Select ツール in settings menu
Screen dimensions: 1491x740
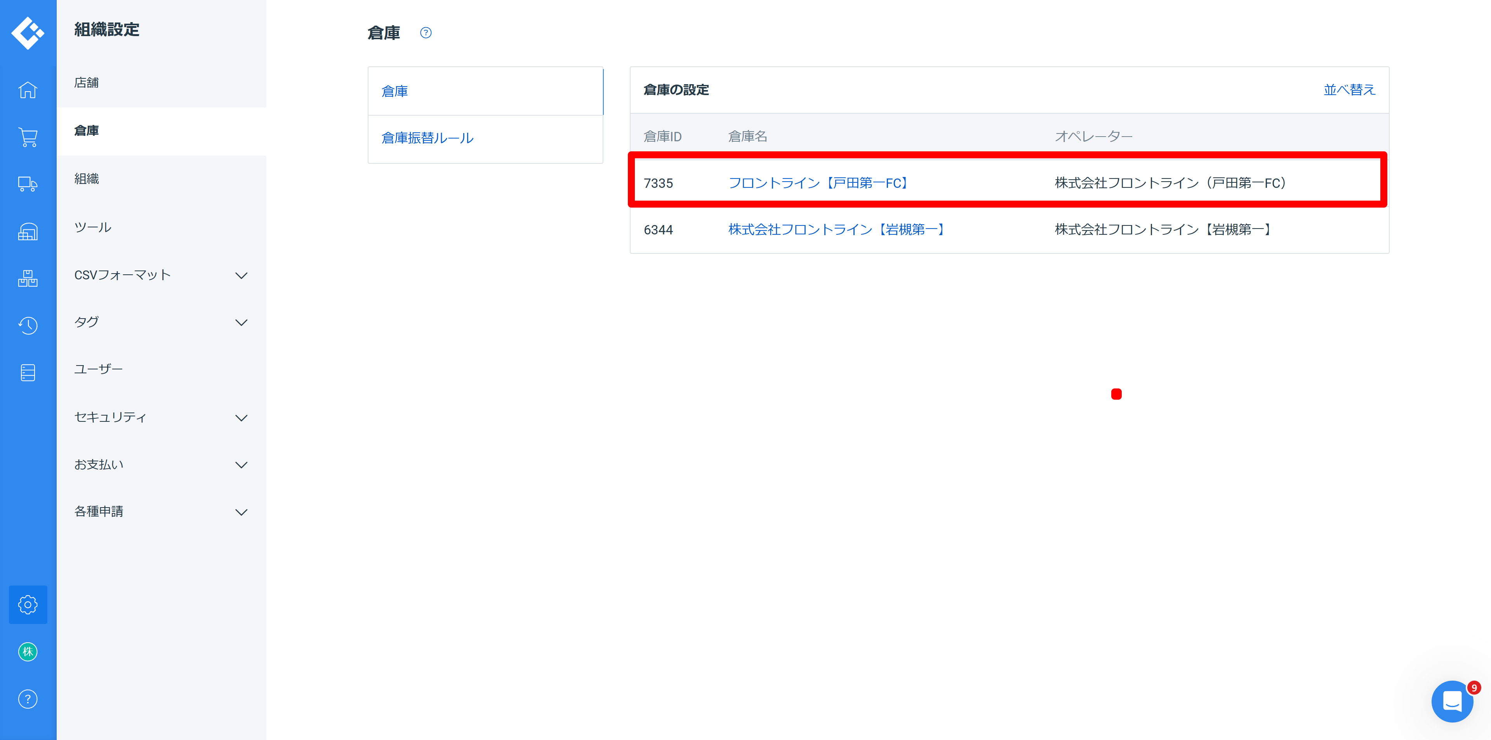pyautogui.click(x=162, y=227)
